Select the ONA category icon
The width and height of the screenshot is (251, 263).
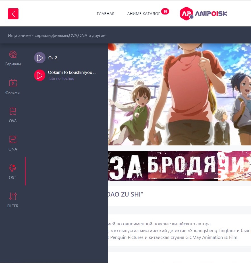(x=13, y=139)
